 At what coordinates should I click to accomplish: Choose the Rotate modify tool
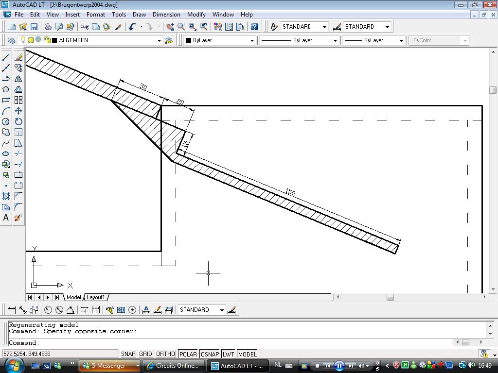[x=18, y=121]
